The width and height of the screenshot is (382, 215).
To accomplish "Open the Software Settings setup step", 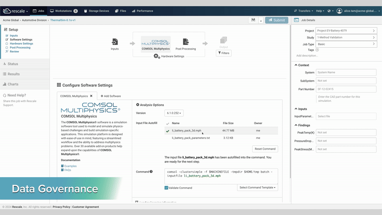I will click(21, 40).
